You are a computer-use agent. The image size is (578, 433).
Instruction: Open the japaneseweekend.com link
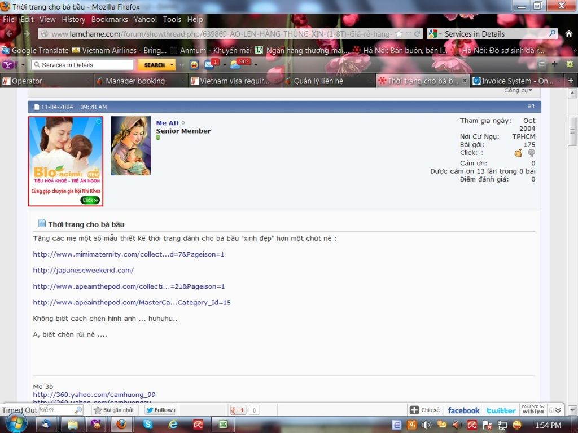point(83,271)
